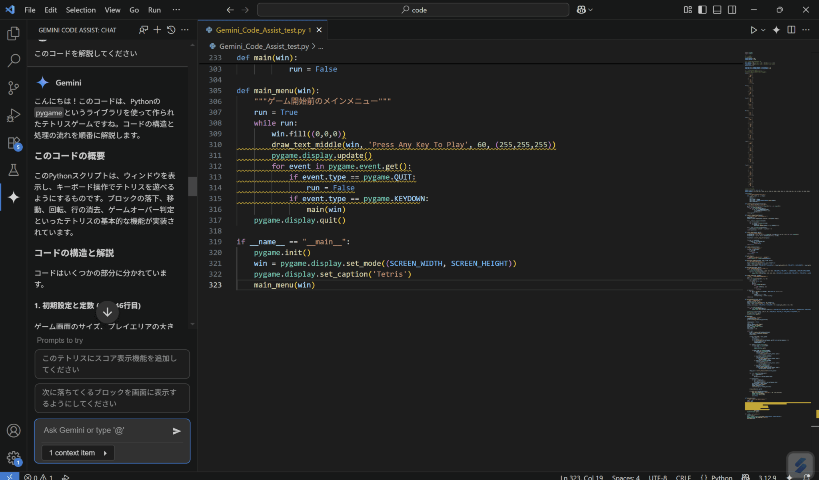The image size is (819, 480).
Task: Select Python 3.12.9 interpreter in status bar
Action: coord(767,477)
